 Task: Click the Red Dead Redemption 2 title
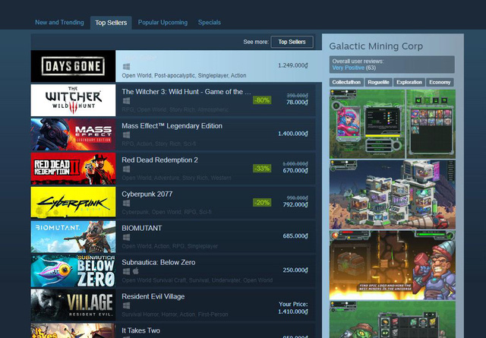[159, 160]
